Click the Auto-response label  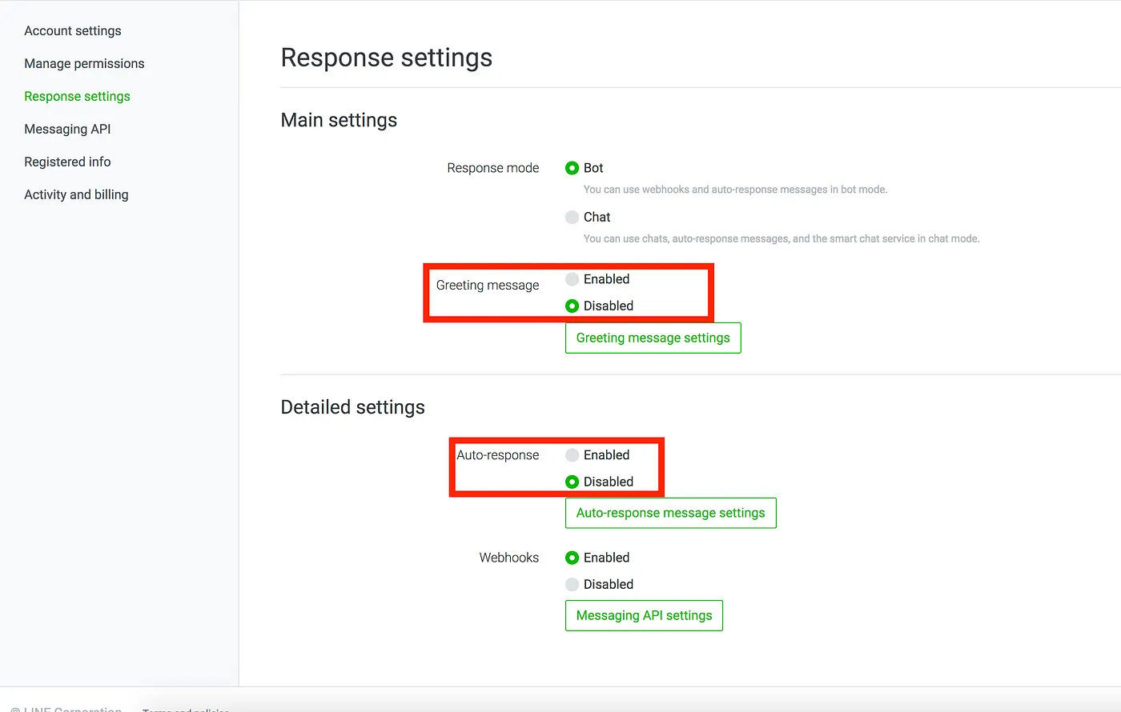tap(498, 455)
